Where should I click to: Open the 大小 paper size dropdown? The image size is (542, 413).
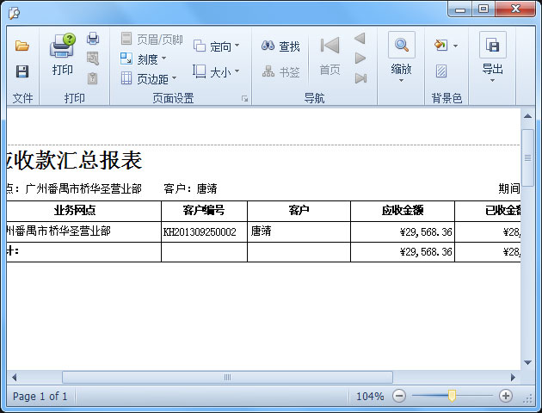coord(217,72)
